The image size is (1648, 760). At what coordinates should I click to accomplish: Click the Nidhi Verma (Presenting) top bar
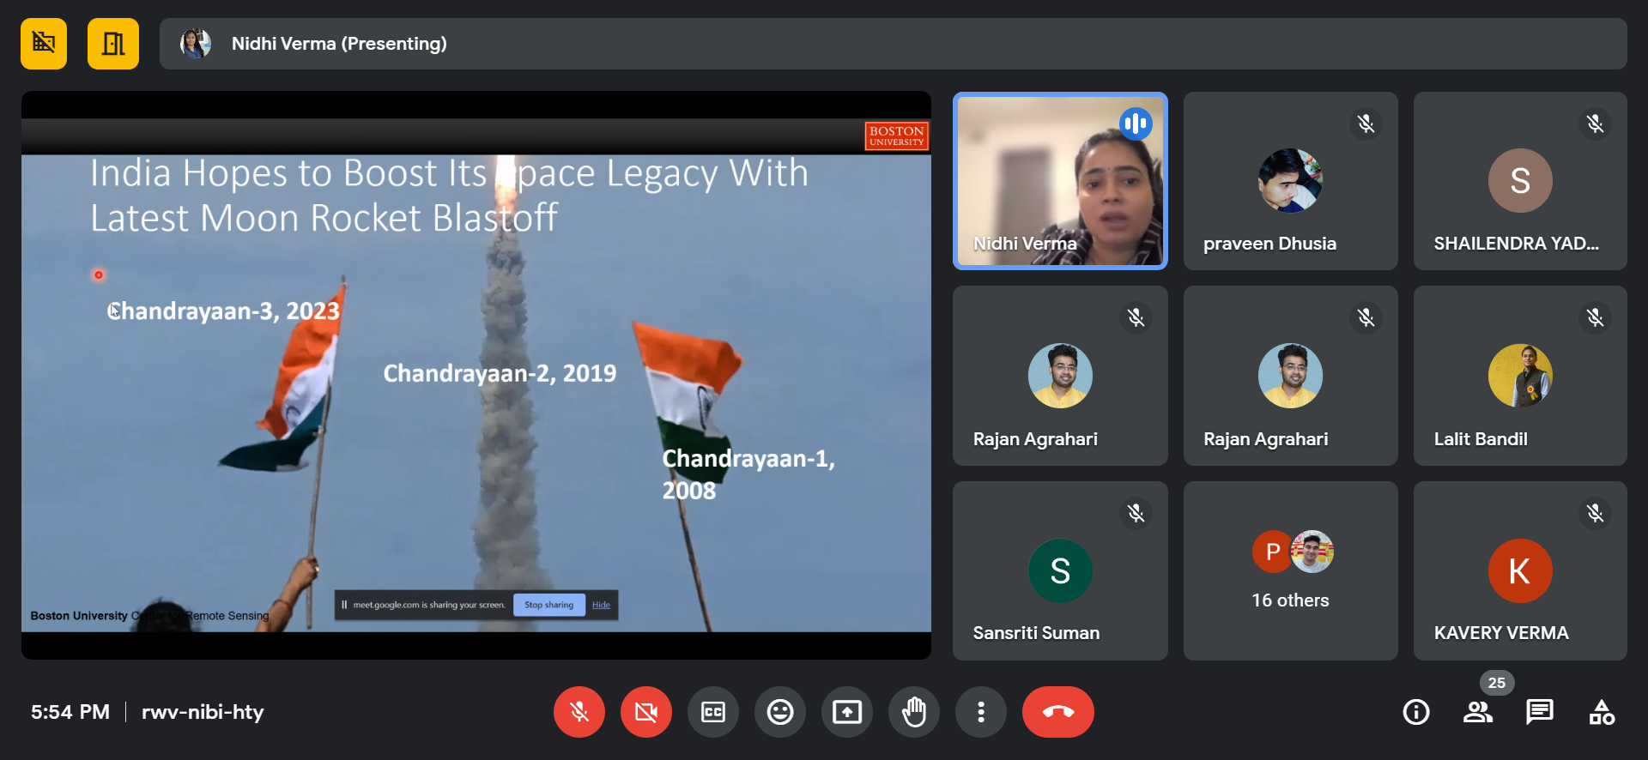pos(893,44)
